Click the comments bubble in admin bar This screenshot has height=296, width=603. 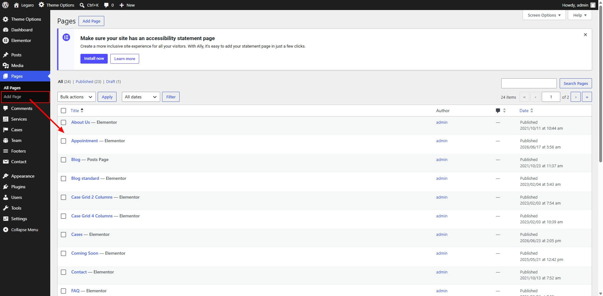[x=106, y=5]
